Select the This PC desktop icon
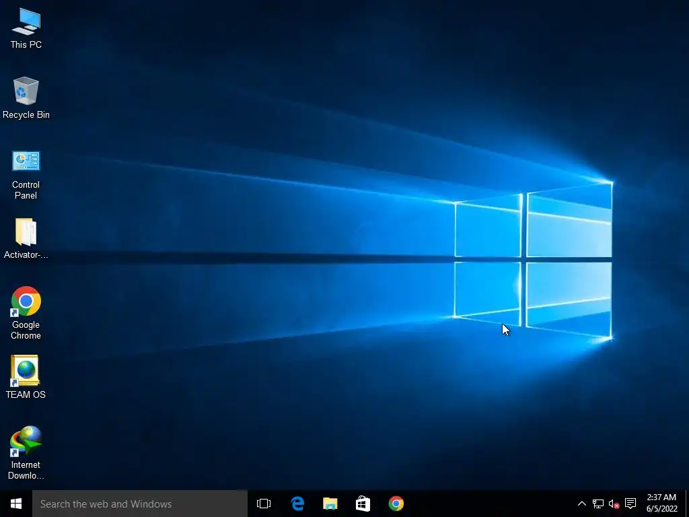The height and width of the screenshot is (517, 689). (x=26, y=28)
